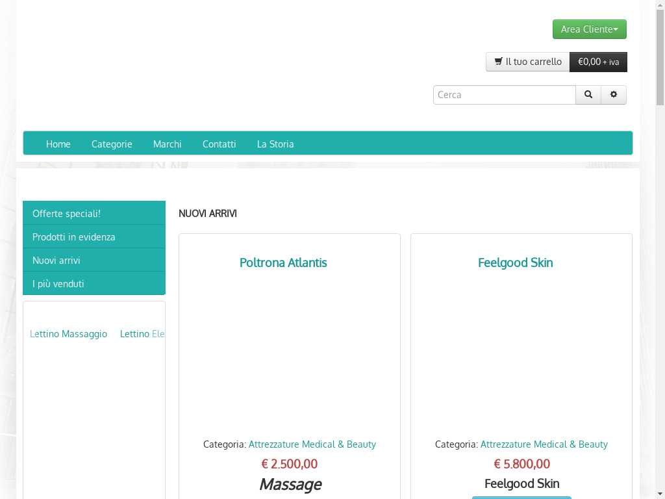The width and height of the screenshot is (665, 499).
Task: Click the €0,00 + iva cart total
Action: (598, 62)
